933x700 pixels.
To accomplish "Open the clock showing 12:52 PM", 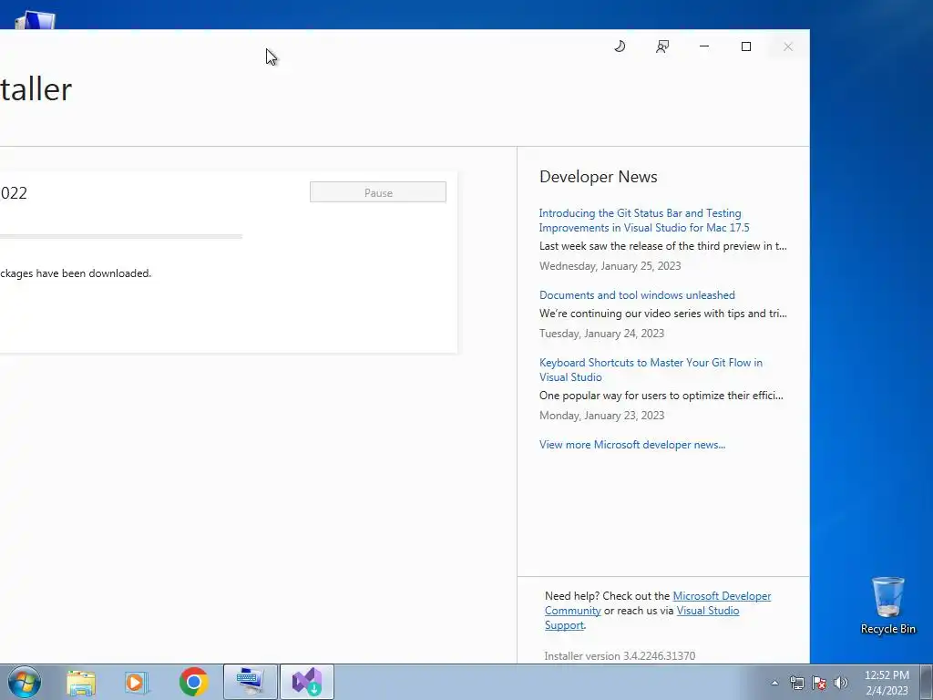I will [887, 683].
